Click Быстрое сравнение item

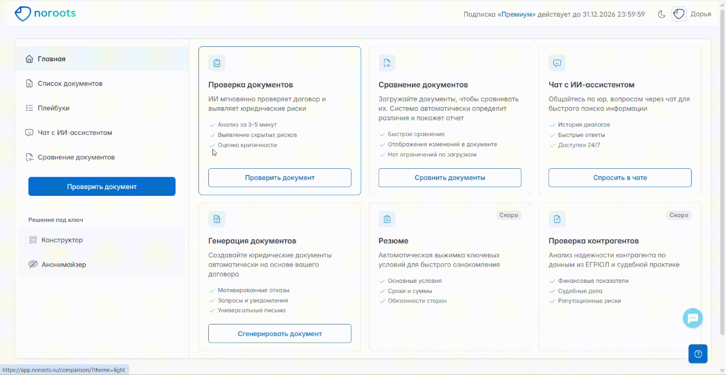tap(416, 134)
